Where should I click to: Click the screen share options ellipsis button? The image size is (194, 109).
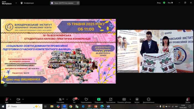click(78, 3)
